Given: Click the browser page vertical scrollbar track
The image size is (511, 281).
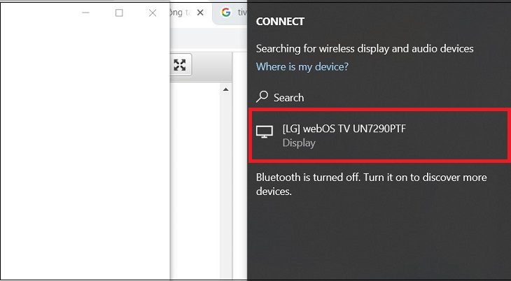Looking at the screenshot, I should coord(226,182).
